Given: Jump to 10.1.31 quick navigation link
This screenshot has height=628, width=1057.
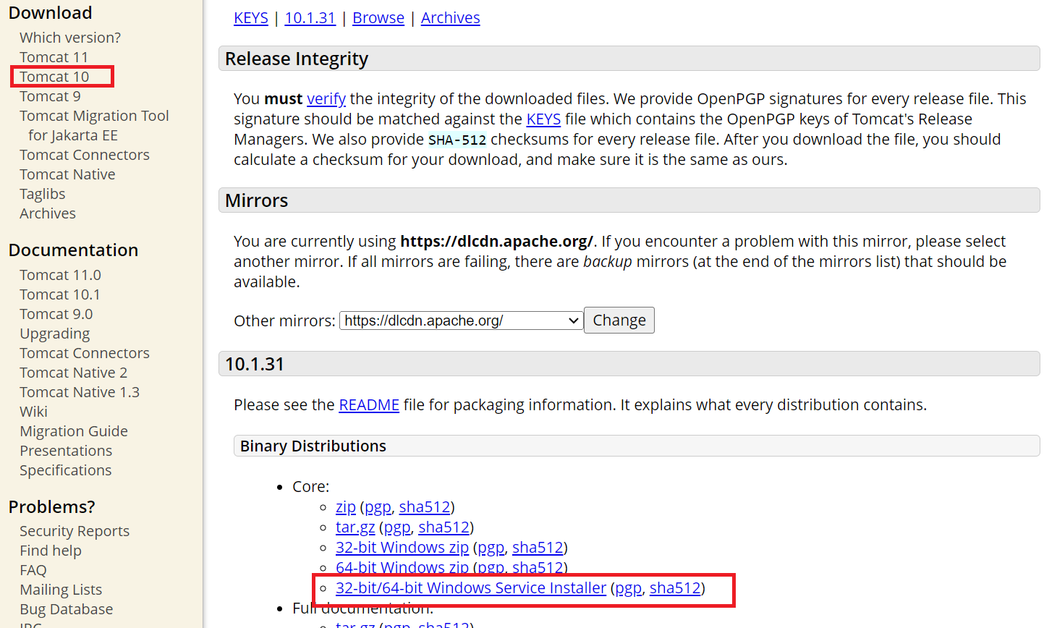Looking at the screenshot, I should tap(310, 18).
